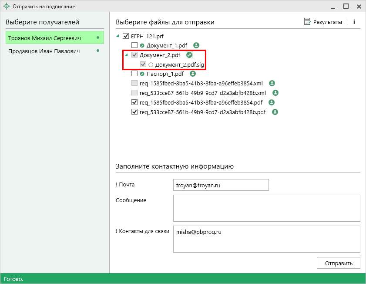Select recipient Продавцов Иван Павлович
Image resolution: width=366 pixels, height=284 pixels.
(x=44, y=51)
